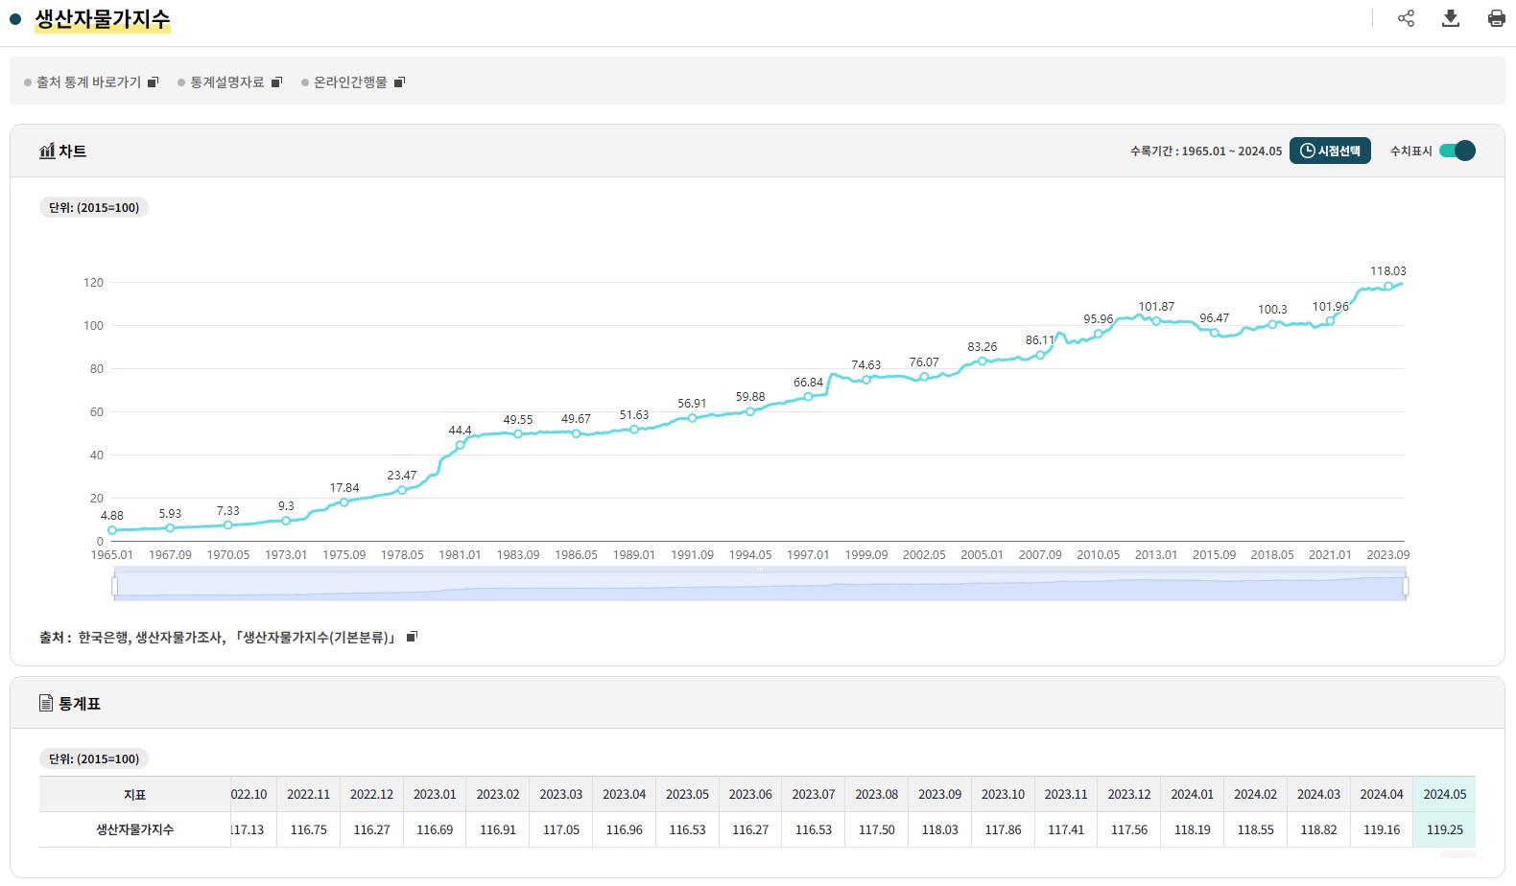Click the share icon
The image size is (1516, 886).
[1406, 18]
